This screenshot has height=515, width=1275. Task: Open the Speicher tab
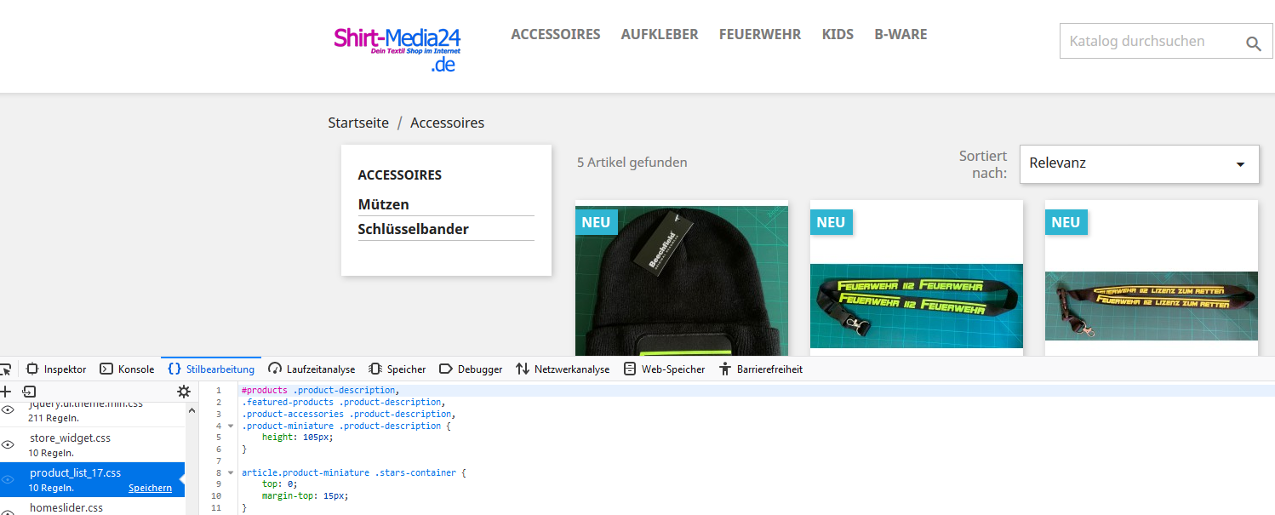point(397,369)
